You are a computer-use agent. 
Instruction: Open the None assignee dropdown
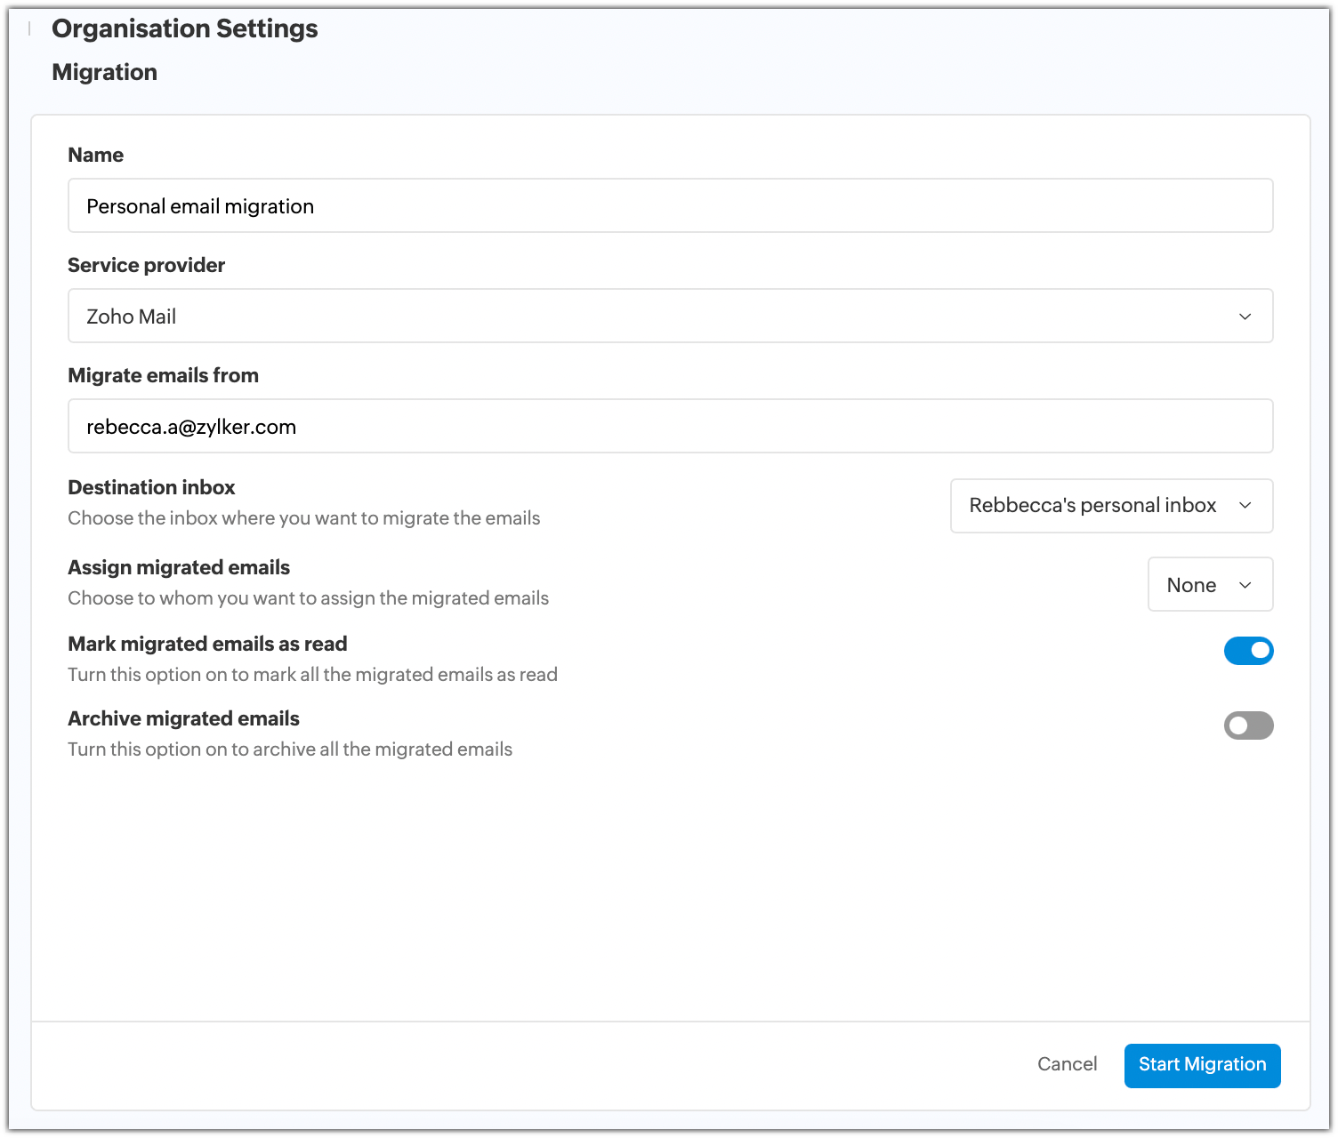click(1192, 585)
